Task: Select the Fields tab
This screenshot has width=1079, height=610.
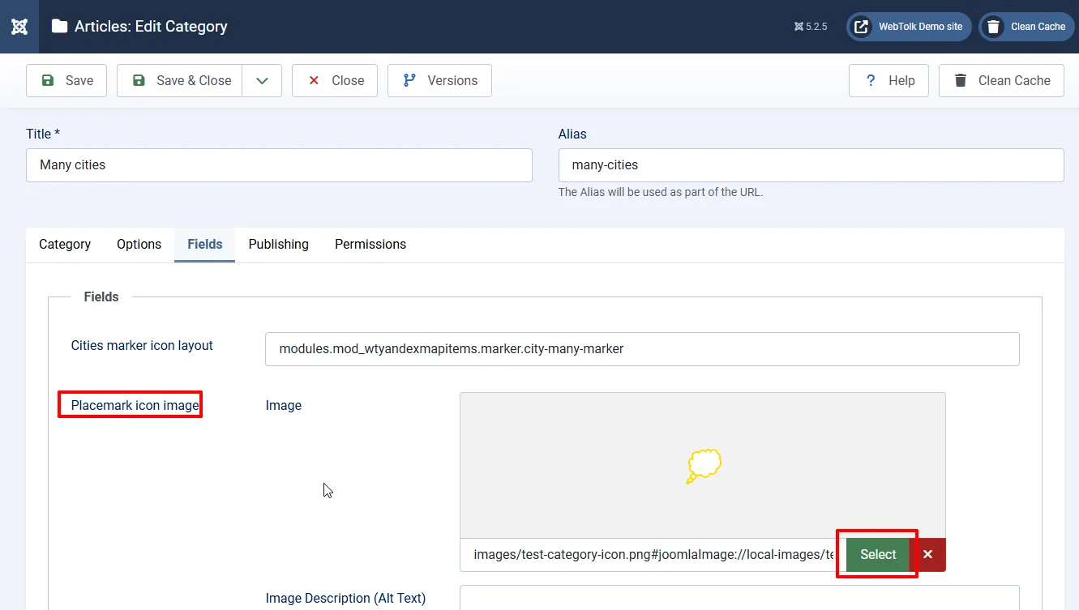Action: [x=204, y=244]
